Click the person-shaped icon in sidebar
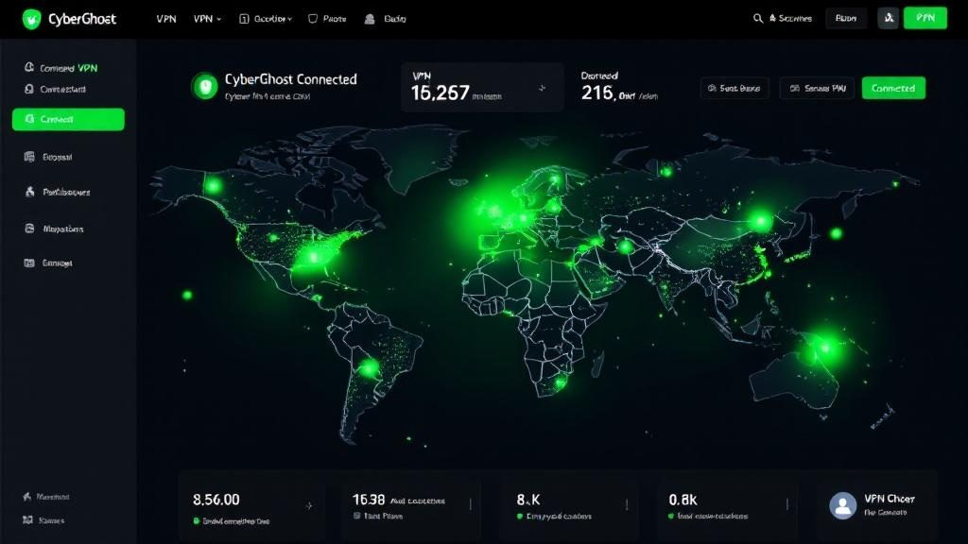Image resolution: width=968 pixels, height=544 pixels. 29,192
